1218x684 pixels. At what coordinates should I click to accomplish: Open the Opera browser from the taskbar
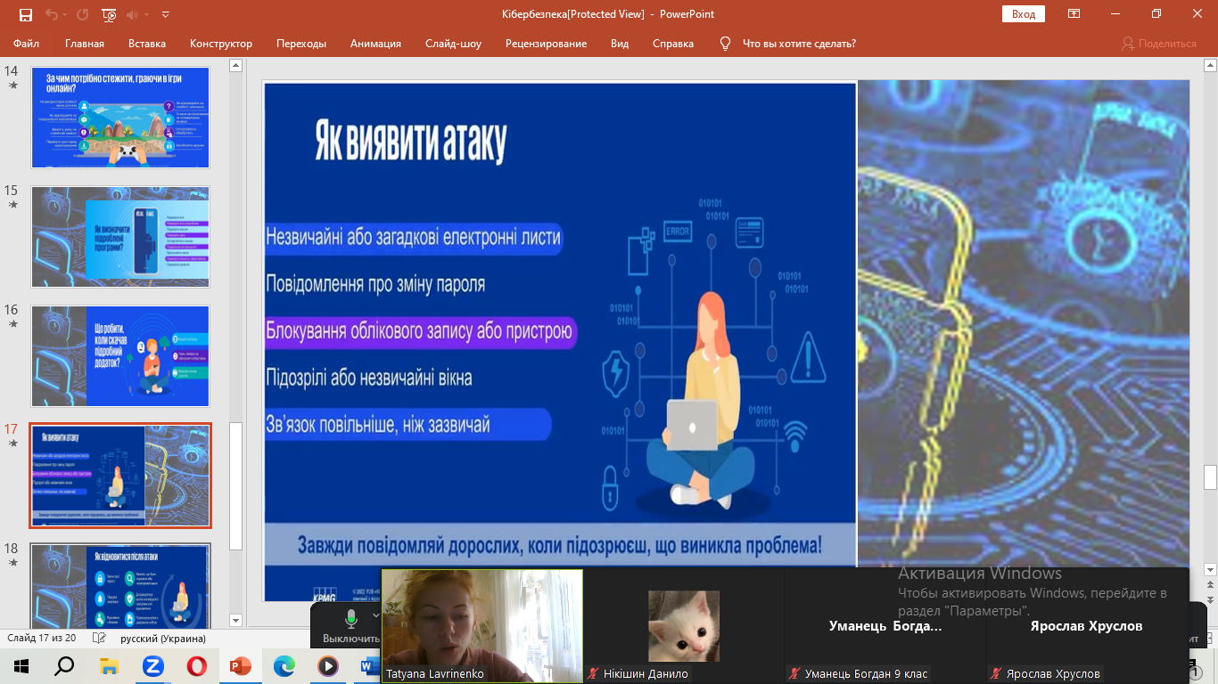(x=196, y=665)
